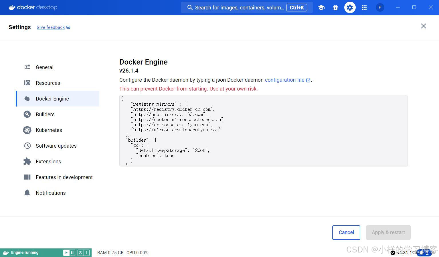Screen dimensions: 439x257
Task: Click the Cancel button
Action: 346,232
